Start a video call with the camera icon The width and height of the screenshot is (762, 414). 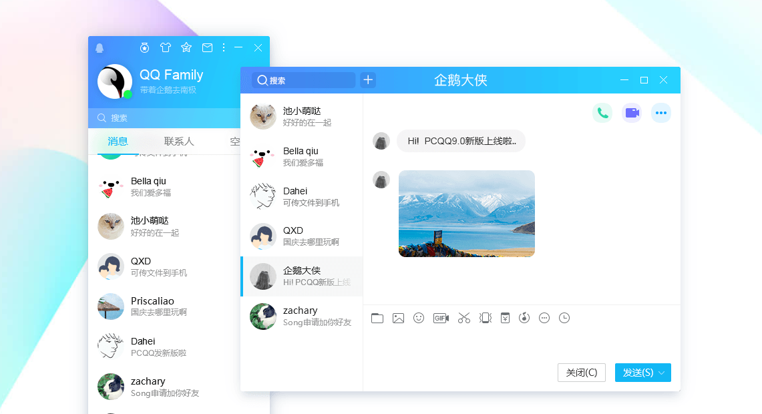(632, 113)
